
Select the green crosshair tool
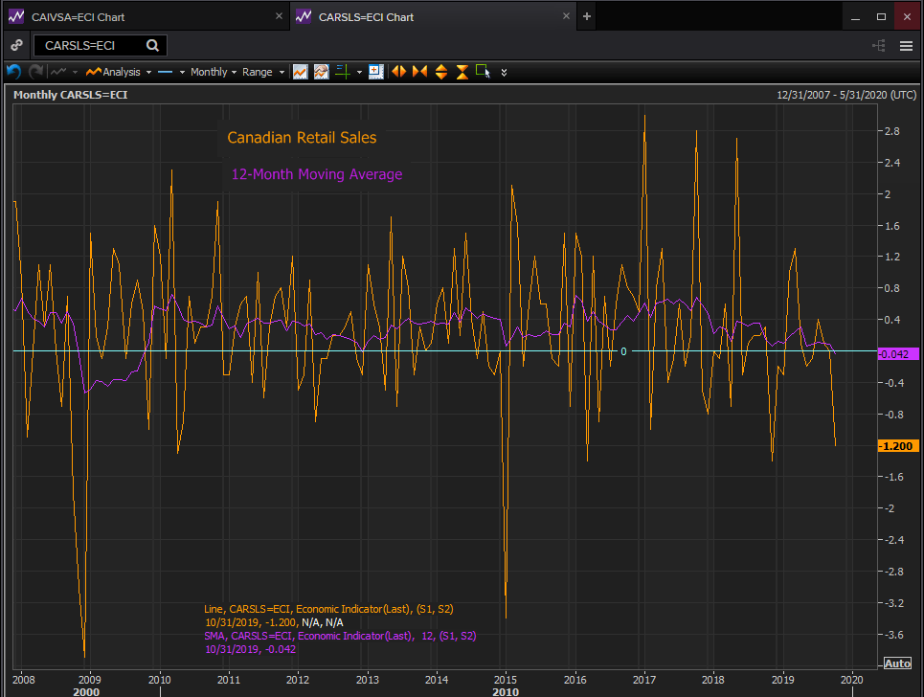(x=343, y=72)
